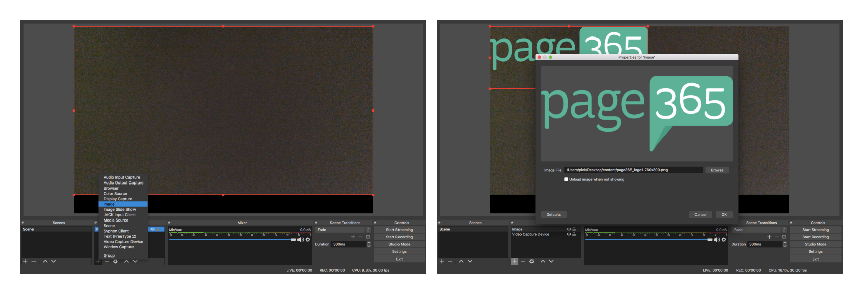Image resolution: width=863 pixels, height=294 pixels.
Task: Open Settings in right OBS window
Action: pyautogui.click(x=816, y=251)
